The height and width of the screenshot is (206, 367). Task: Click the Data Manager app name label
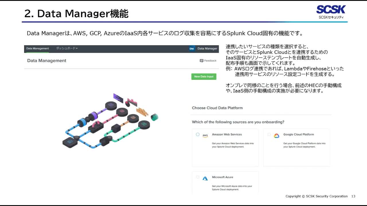207,49
